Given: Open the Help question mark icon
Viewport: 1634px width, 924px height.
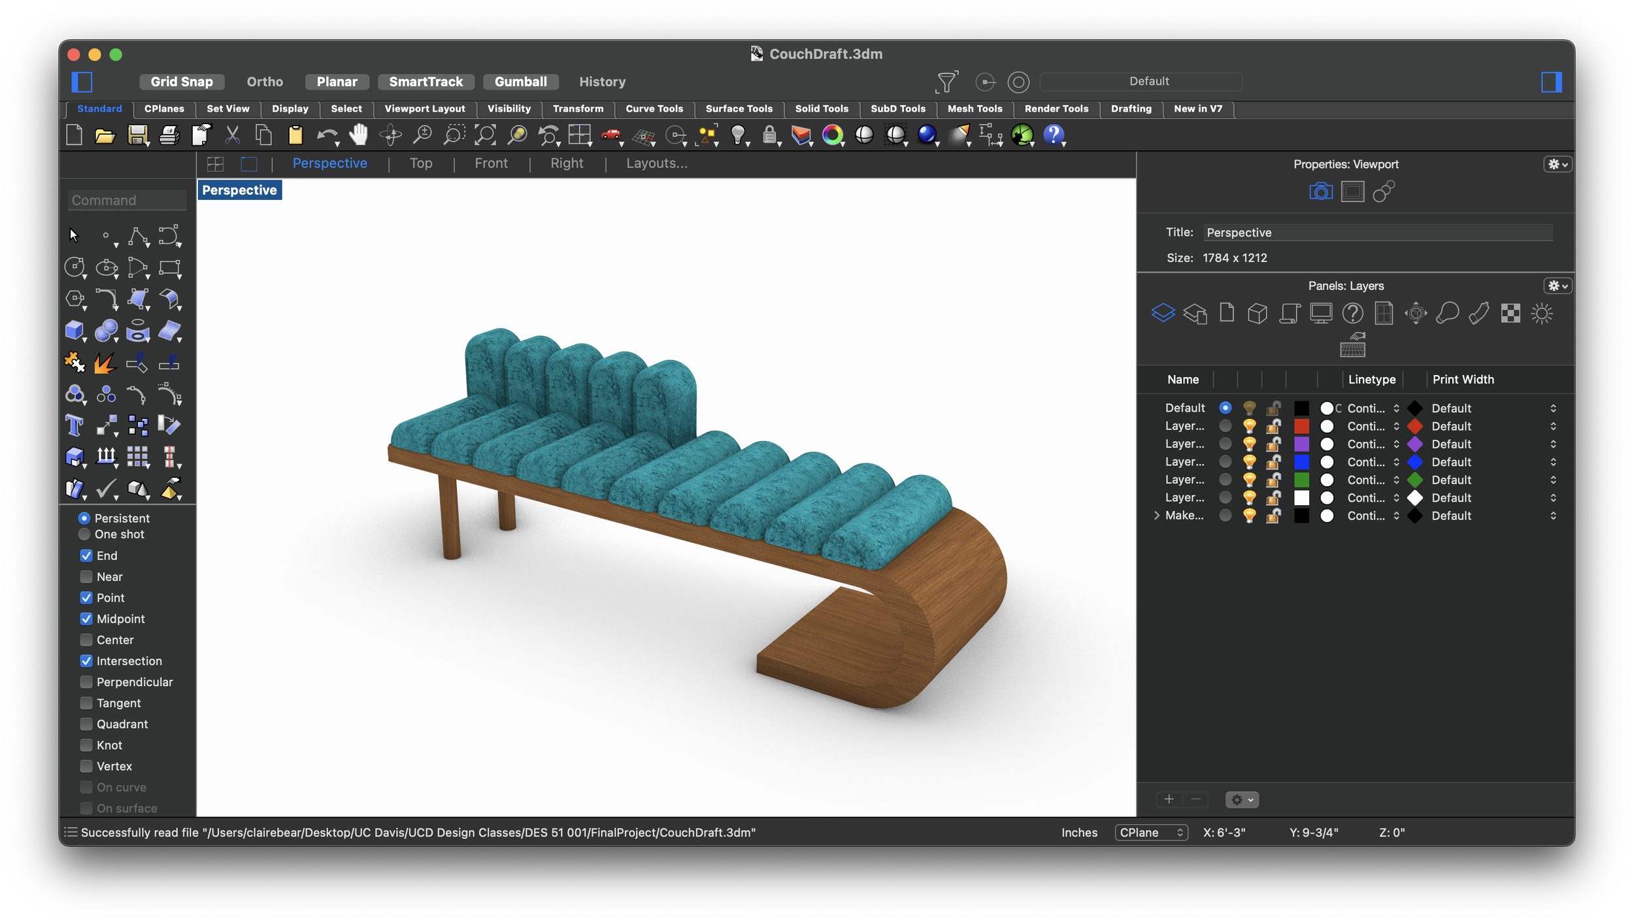Looking at the screenshot, I should (x=1053, y=135).
